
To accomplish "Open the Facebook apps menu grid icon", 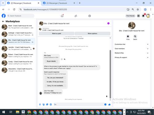I will (x=138, y=16).
